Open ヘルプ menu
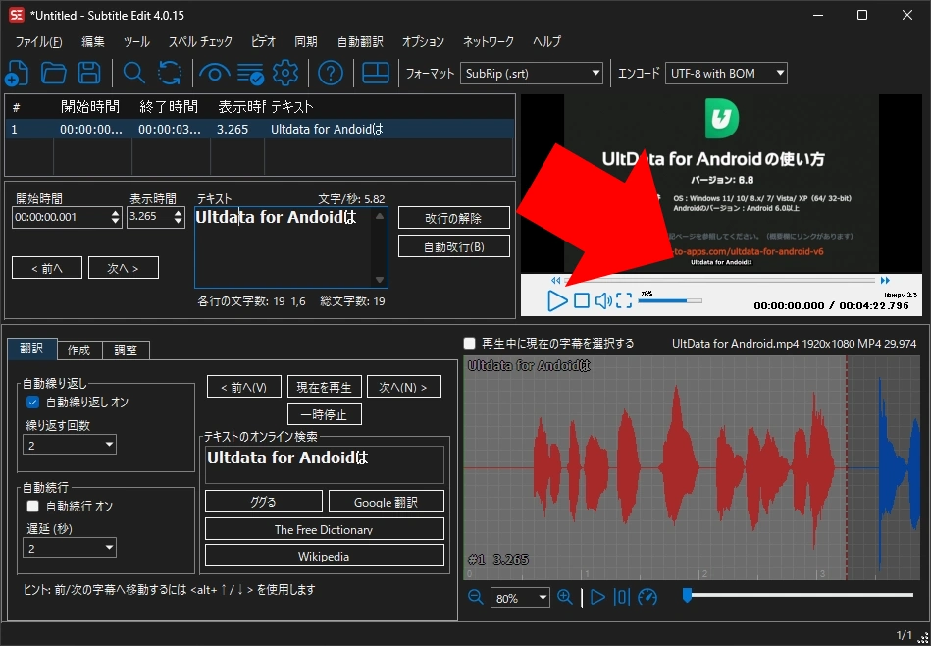The height and width of the screenshot is (646, 931). pos(546,41)
